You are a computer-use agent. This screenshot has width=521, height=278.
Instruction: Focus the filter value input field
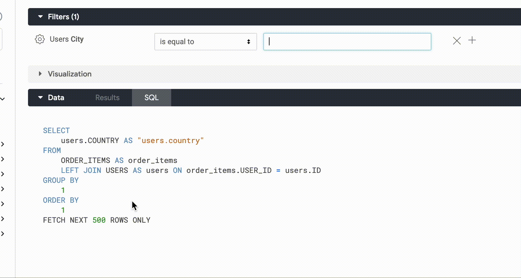pyautogui.click(x=347, y=42)
